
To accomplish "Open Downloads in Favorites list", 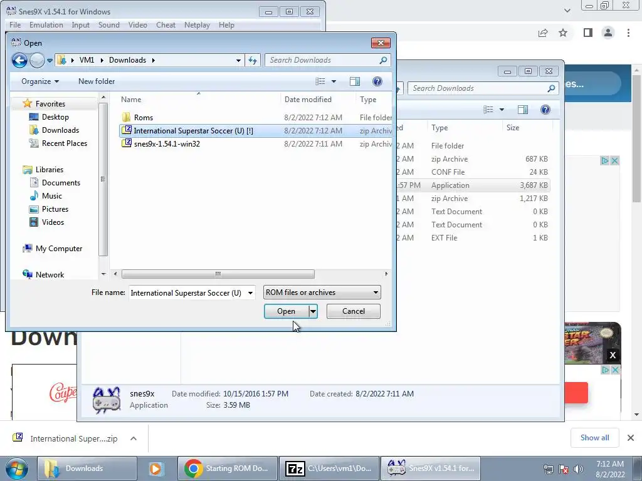I will click(x=60, y=130).
